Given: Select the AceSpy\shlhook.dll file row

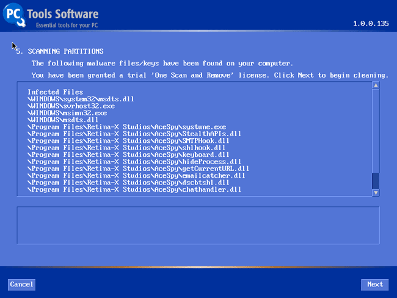Looking at the screenshot, I should coord(126,148).
